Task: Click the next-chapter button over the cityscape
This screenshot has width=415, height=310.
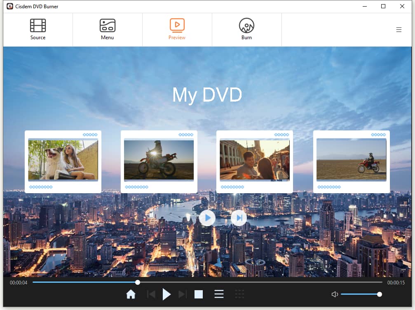Action: click(x=239, y=218)
